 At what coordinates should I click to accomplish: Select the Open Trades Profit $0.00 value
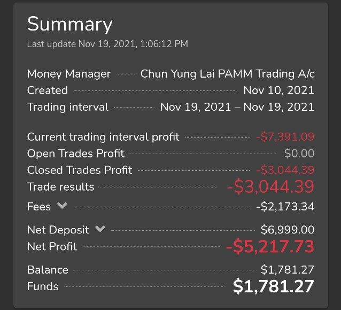tap(299, 153)
